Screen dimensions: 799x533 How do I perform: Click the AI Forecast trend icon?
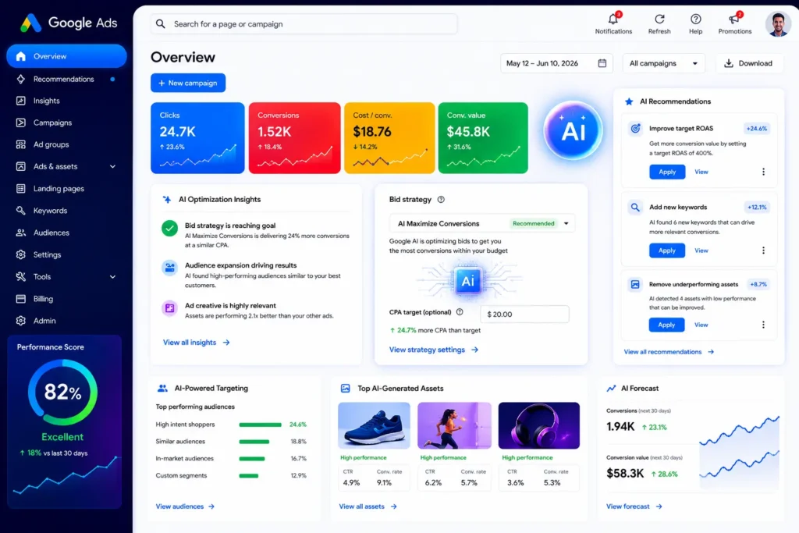click(611, 389)
